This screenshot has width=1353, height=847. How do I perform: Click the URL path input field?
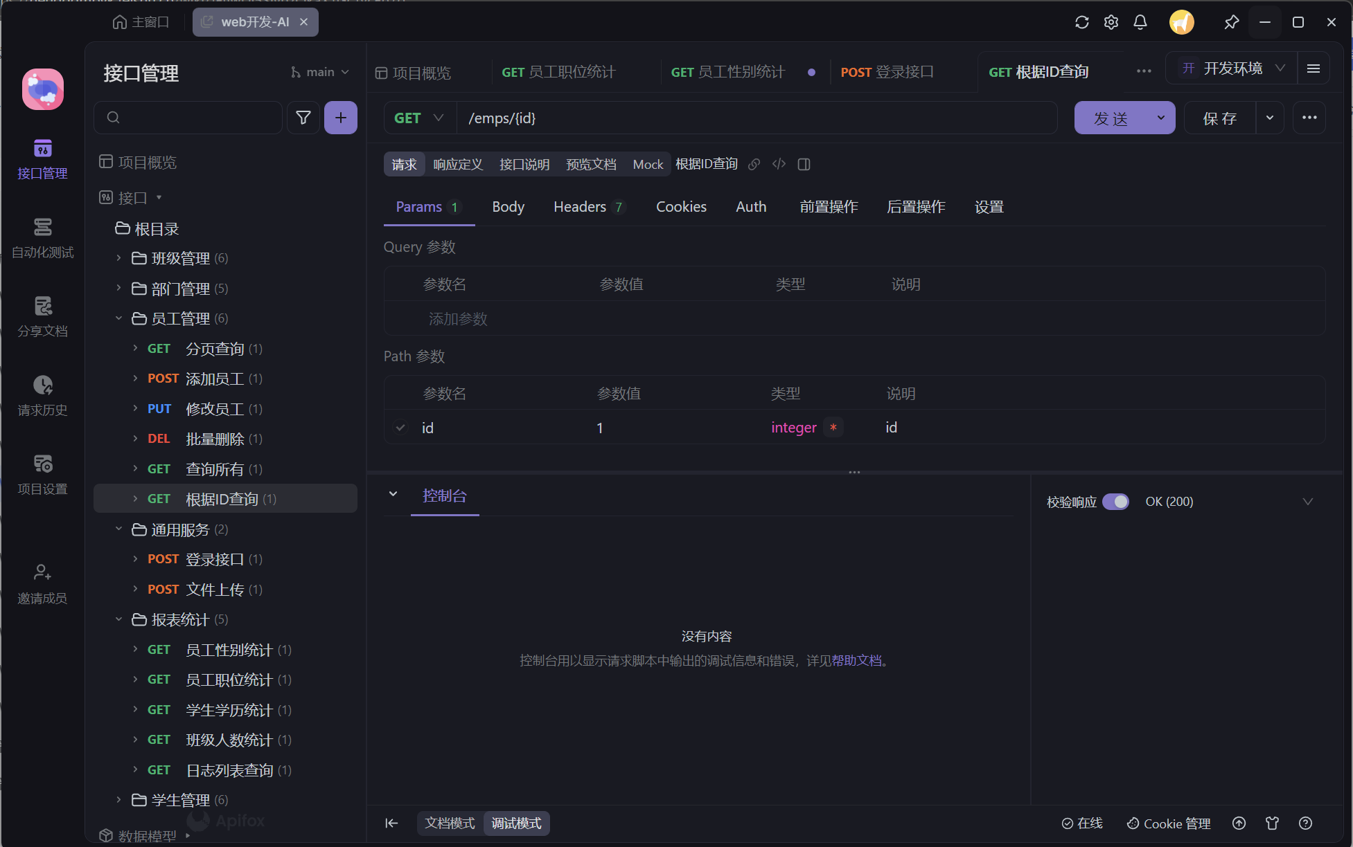tap(755, 118)
